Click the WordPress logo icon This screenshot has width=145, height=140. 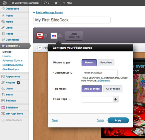tap(4, 3)
